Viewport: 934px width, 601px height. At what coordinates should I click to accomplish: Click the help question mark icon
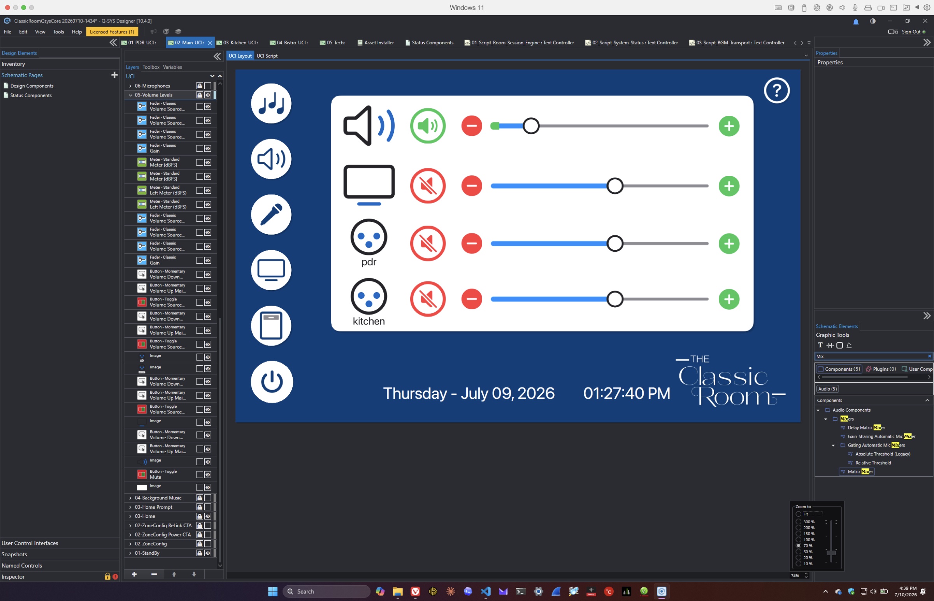pos(777,91)
